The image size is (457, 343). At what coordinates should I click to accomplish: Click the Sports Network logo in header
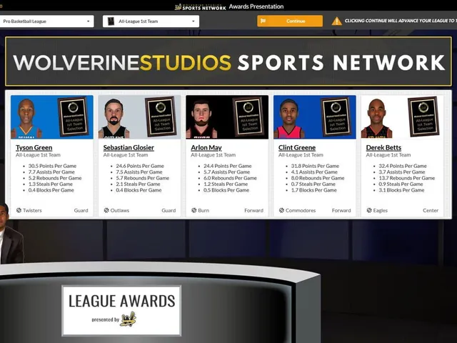pos(200,6)
